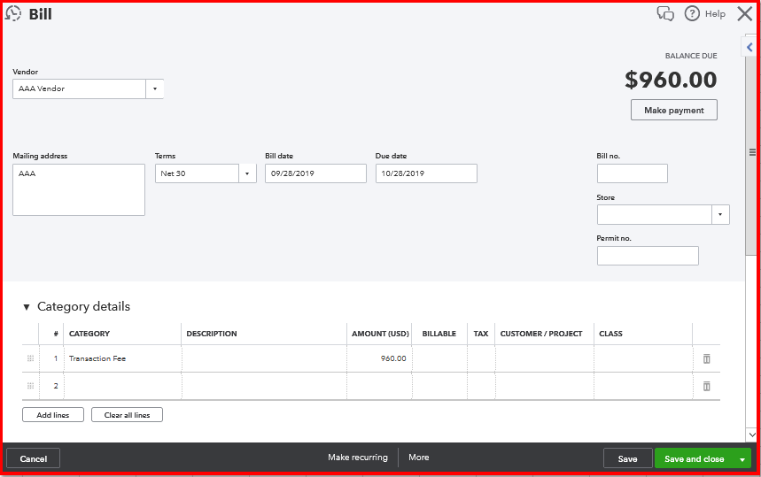Click the Help text link
761x477 pixels.
point(715,14)
